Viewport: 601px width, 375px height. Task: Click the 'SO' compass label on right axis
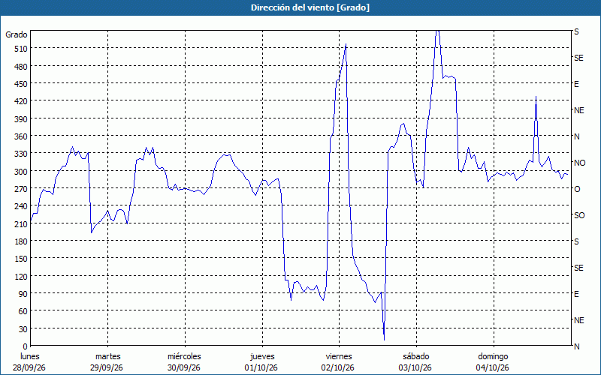[579, 215]
